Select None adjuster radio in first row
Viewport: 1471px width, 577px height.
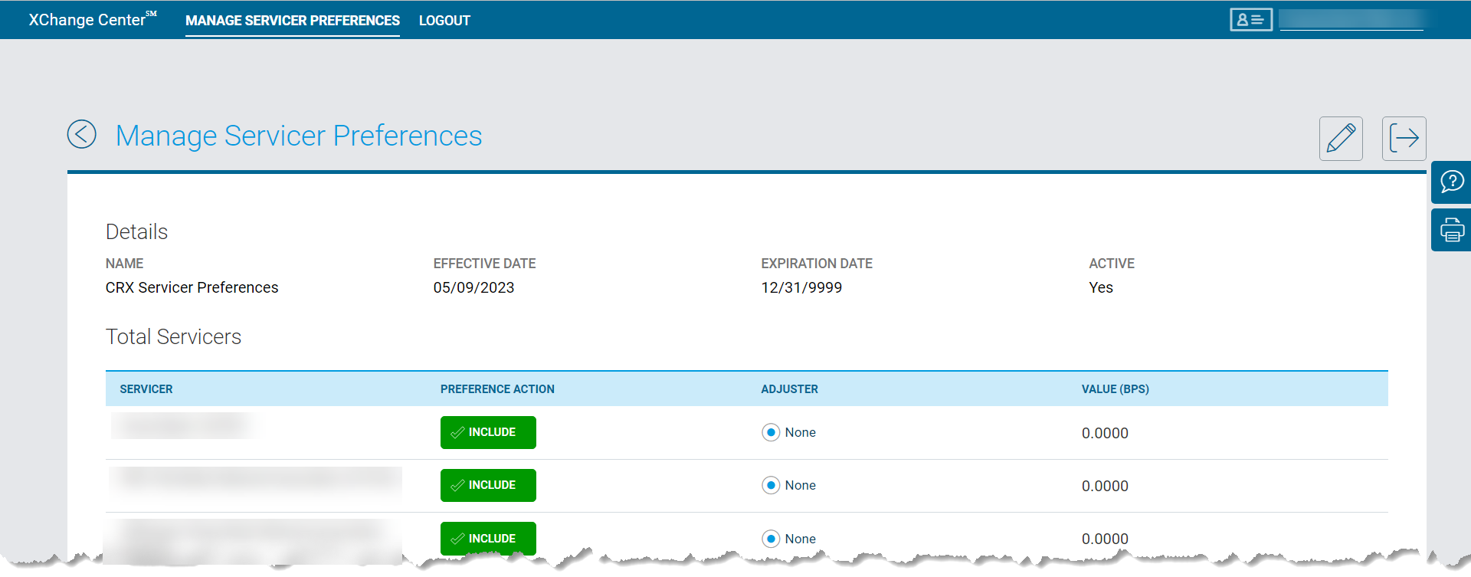[x=771, y=433]
